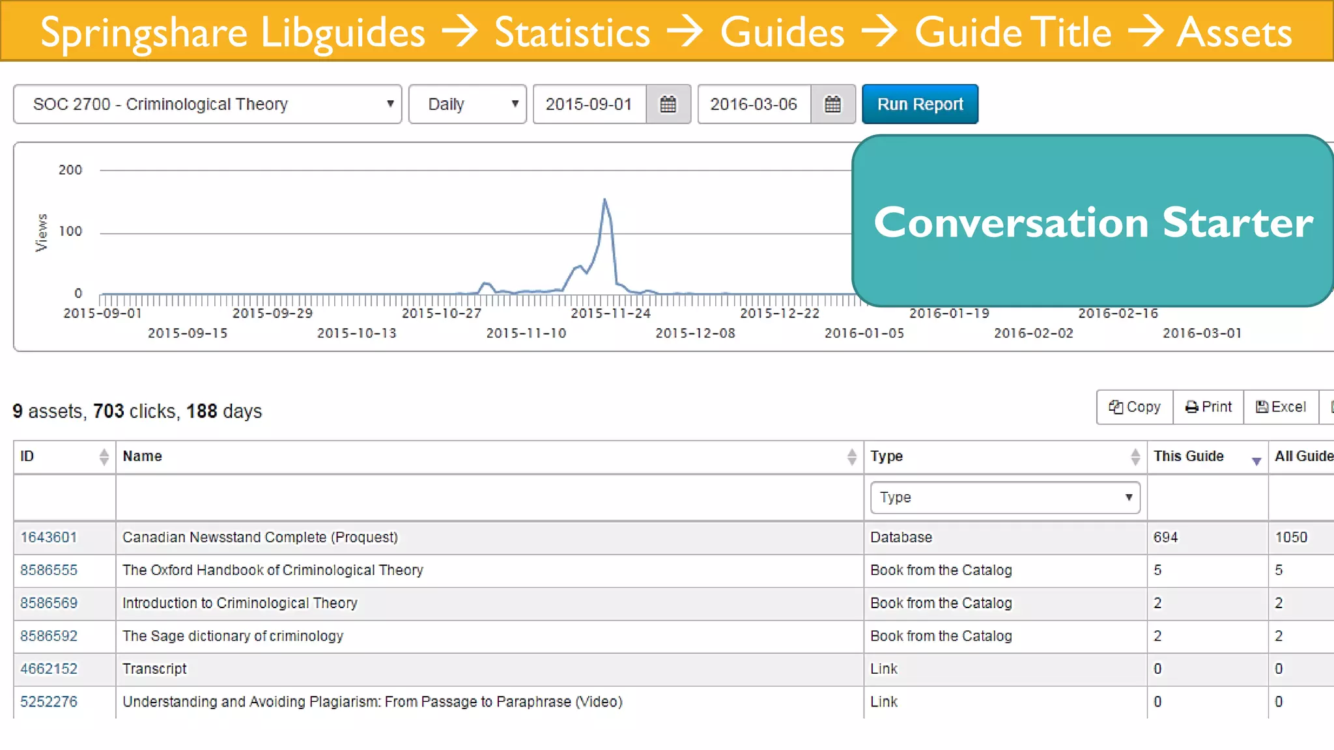The height and width of the screenshot is (750, 1334).
Task: Click the 694 This Guide value
Action: point(1165,538)
